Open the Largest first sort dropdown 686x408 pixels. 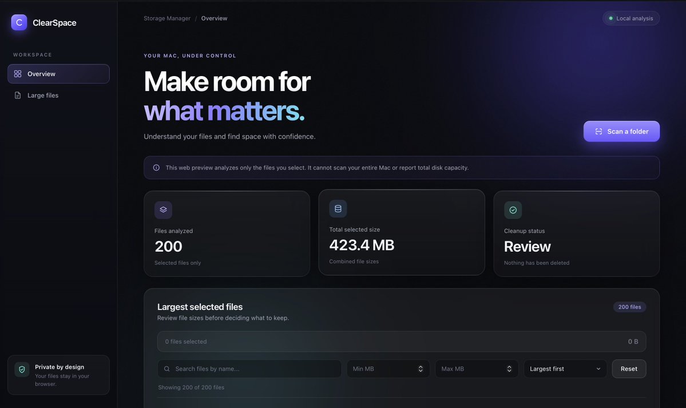pyautogui.click(x=565, y=369)
